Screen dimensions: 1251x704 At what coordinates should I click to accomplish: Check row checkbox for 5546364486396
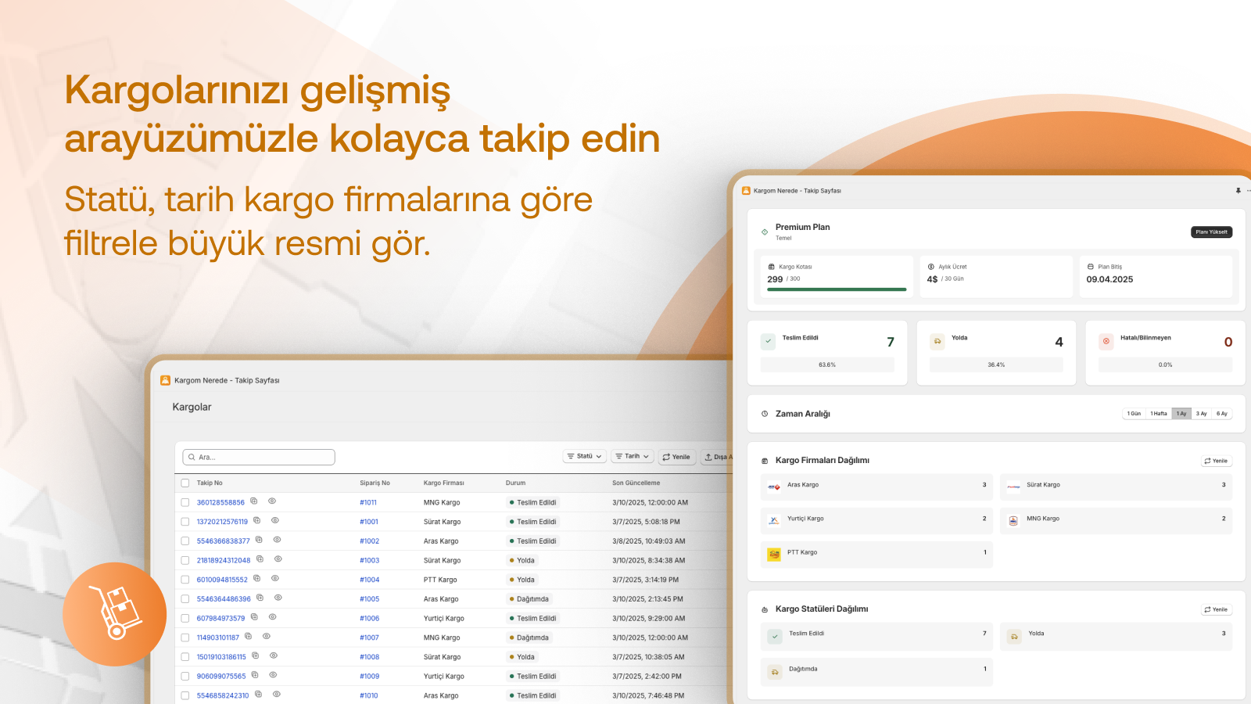pyautogui.click(x=185, y=598)
